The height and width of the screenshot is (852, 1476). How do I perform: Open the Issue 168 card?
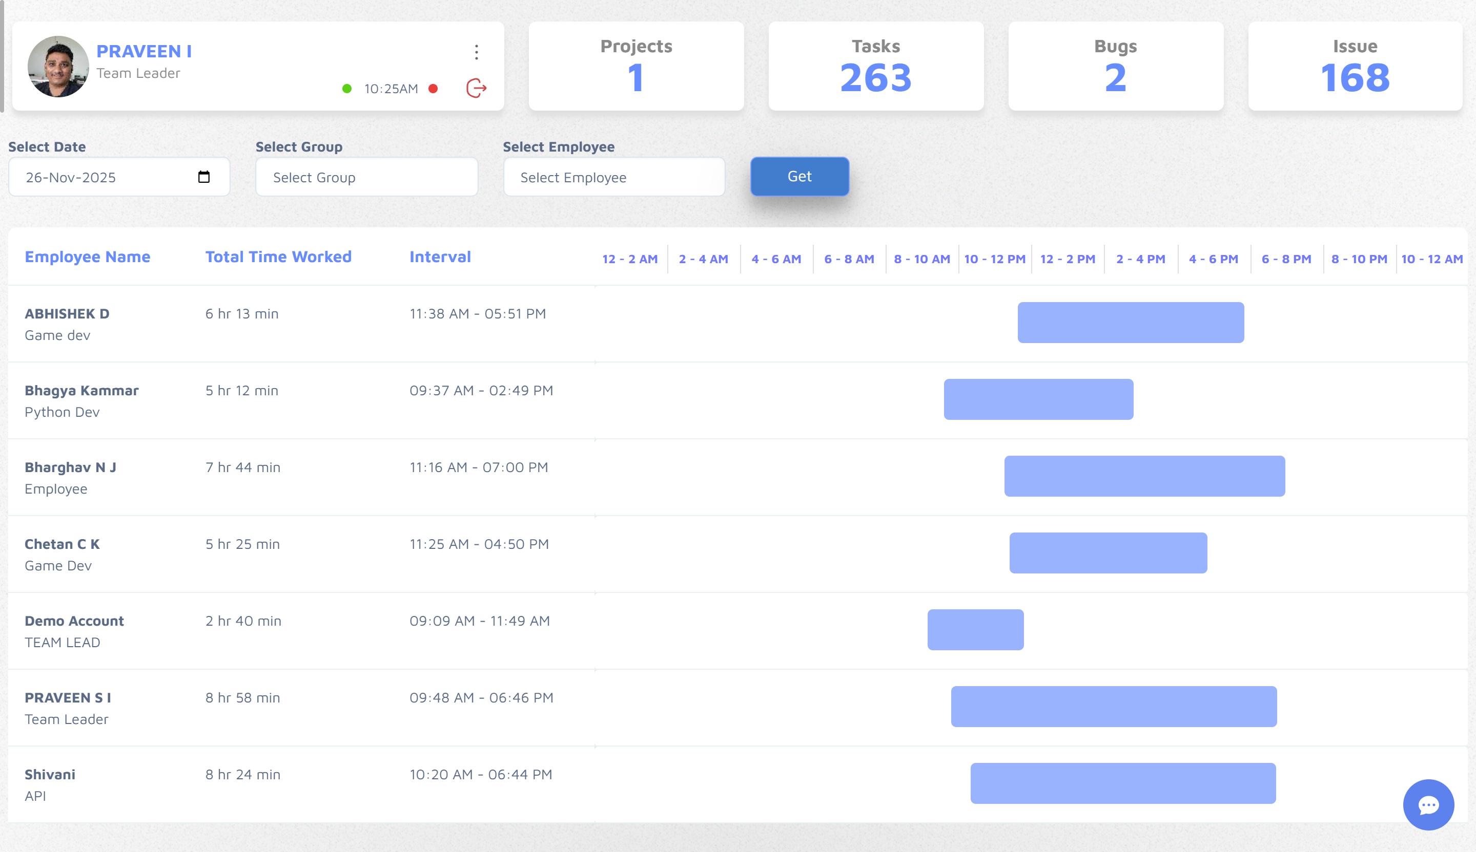1355,66
